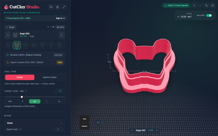Click the Catalog badge
The image size is (218, 136).
[58, 55]
